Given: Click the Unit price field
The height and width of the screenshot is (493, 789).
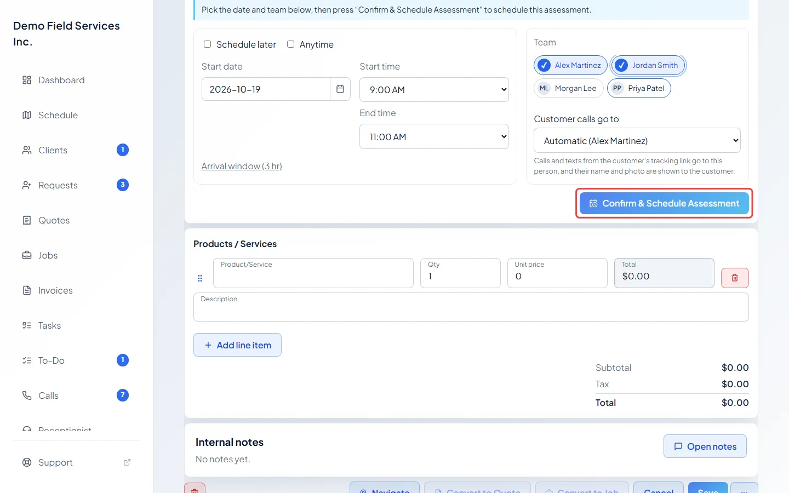Looking at the screenshot, I should [x=557, y=273].
